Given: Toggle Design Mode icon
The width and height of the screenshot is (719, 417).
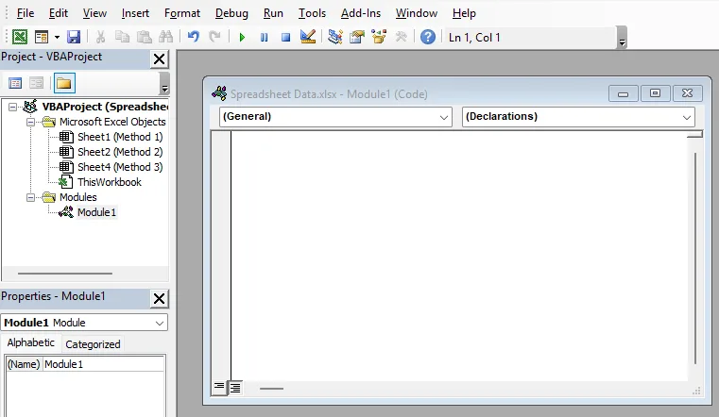Looking at the screenshot, I should pyautogui.click(x=308, y=37).
